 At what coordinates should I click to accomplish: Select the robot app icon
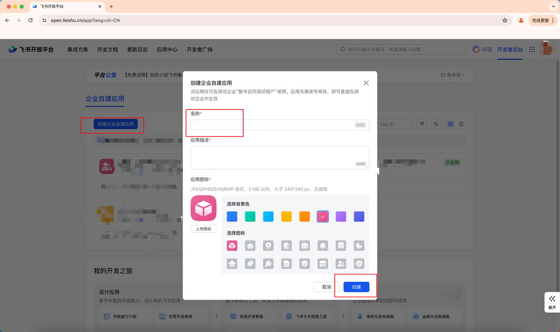point(250,246)
